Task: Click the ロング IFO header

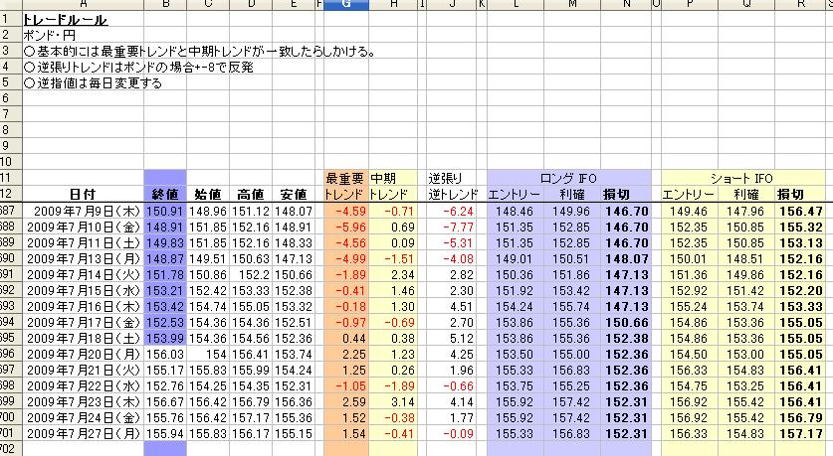Action: pos(570,178)
